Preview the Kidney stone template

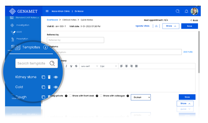click(56, 77)
